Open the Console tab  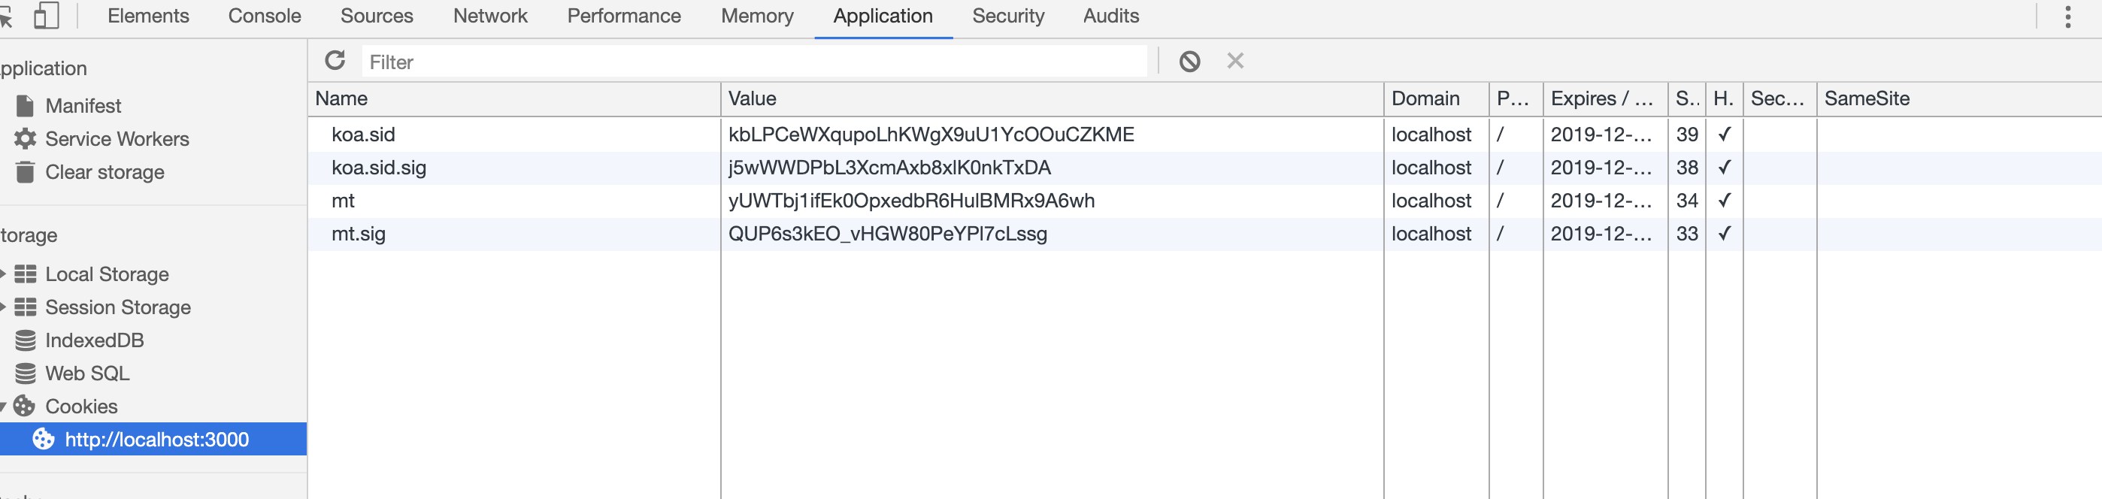(x=265, y=17)
